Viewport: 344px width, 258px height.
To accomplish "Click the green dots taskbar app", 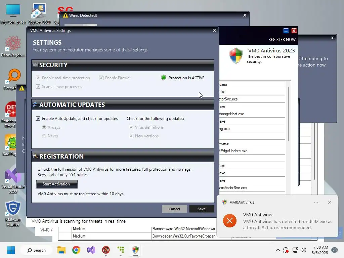I will coord(121,250).
